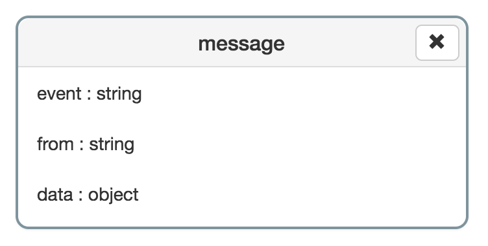488x246 pixels.
Task: Select the word from
Action: [x=55, y=144]
